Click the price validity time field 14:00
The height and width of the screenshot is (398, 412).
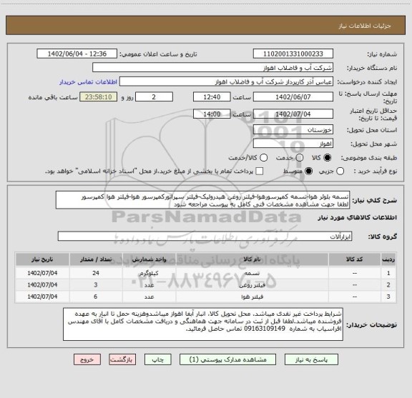212,114
